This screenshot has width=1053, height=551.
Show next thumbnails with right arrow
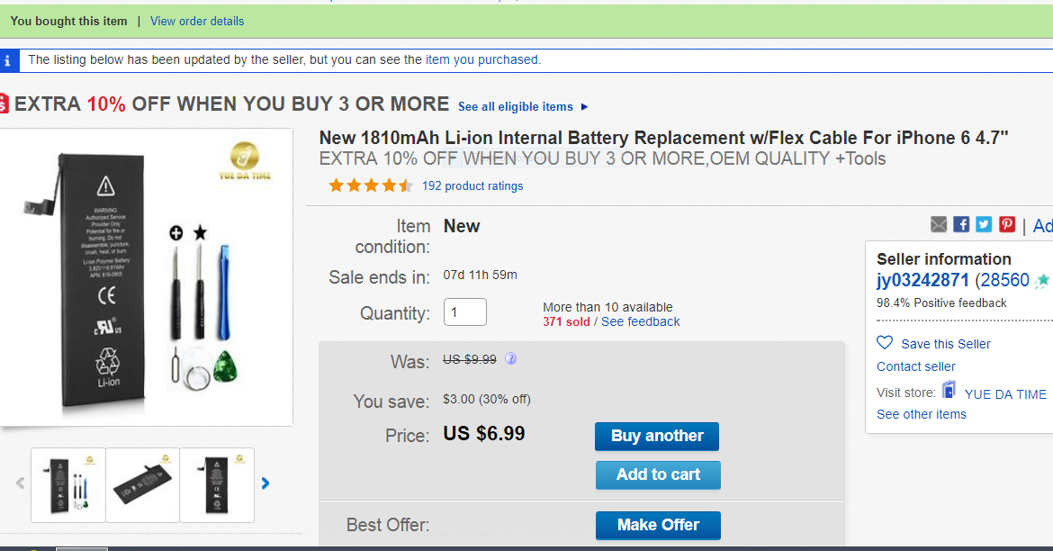pyautogui.click(x=265, y=483)
